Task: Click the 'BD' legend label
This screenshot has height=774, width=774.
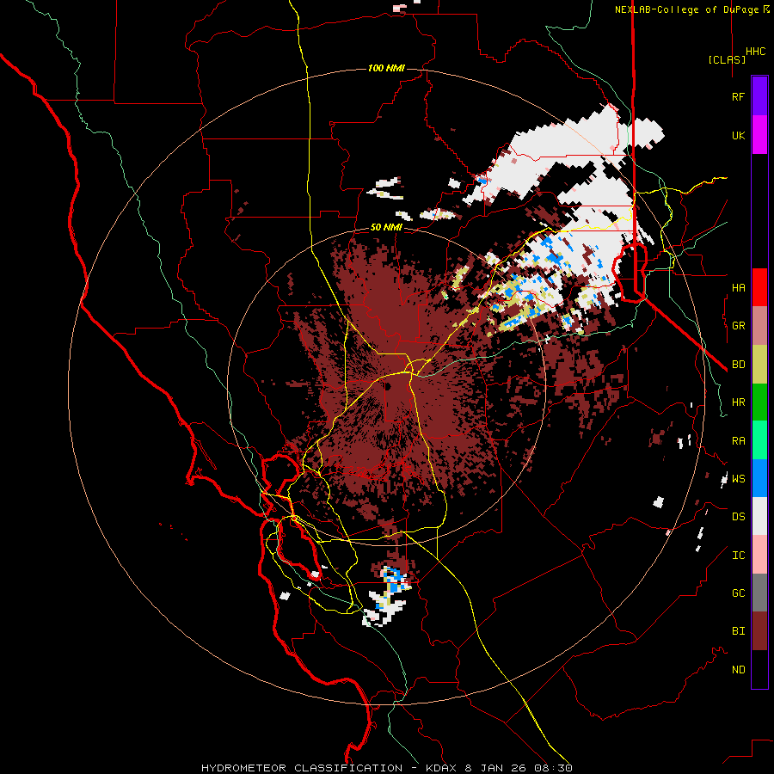Action: [x=738, y=365]
